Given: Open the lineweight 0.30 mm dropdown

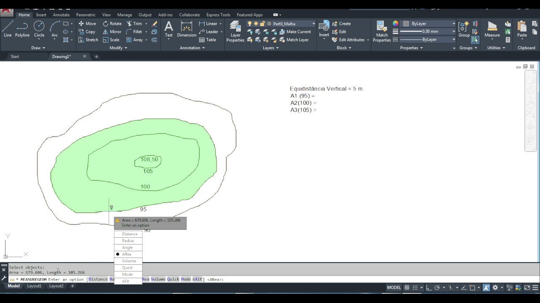Looking at the screenshot, I should [x=428, y=32].
